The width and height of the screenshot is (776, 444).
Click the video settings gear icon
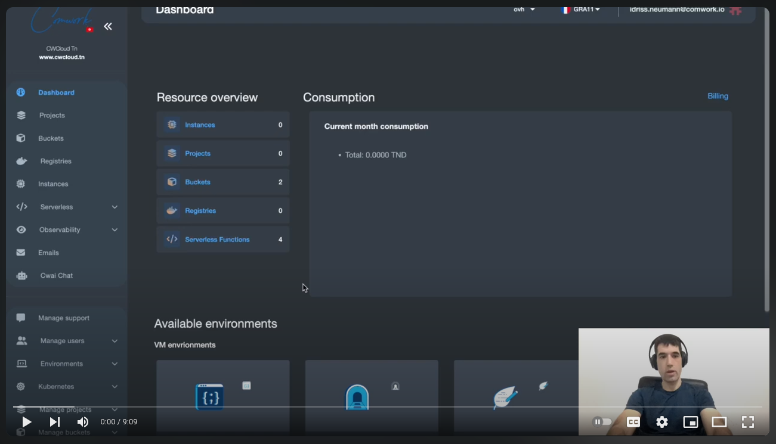coord(662,422)
